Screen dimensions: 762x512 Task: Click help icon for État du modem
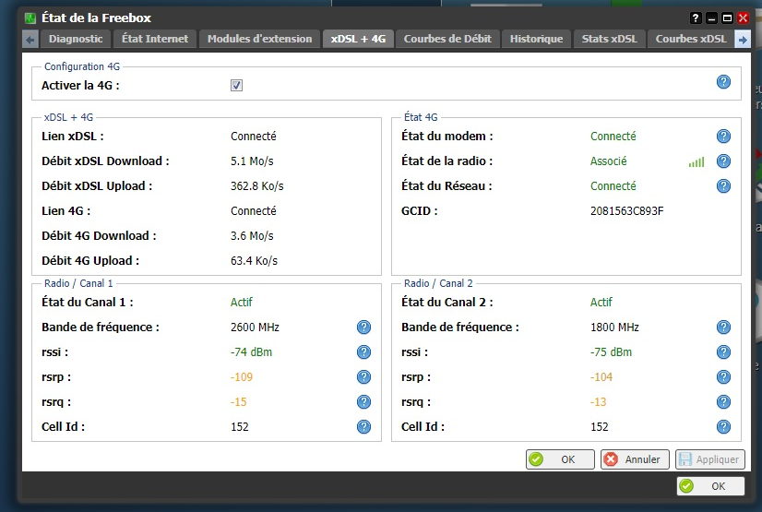click(723, 137)
